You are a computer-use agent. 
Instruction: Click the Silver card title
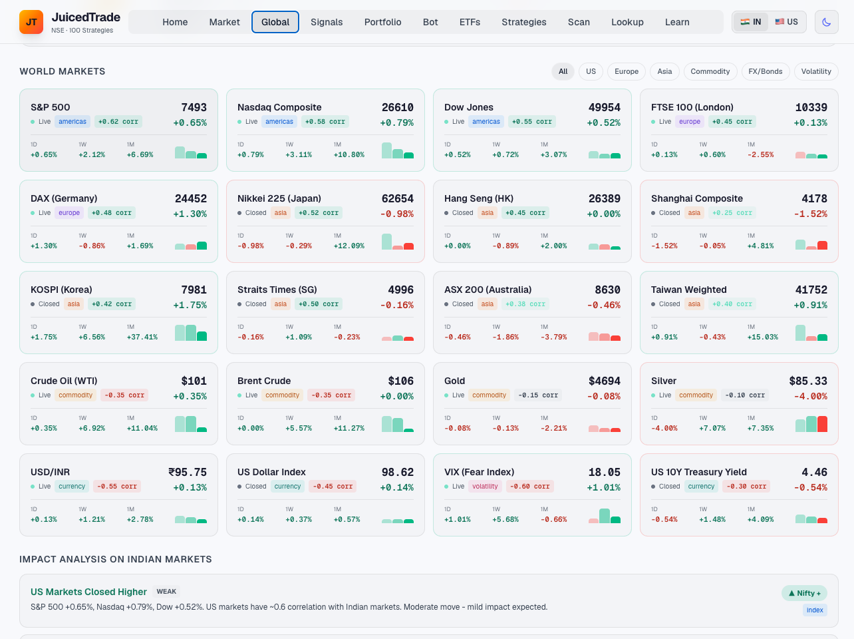click(x=664, y=381)
